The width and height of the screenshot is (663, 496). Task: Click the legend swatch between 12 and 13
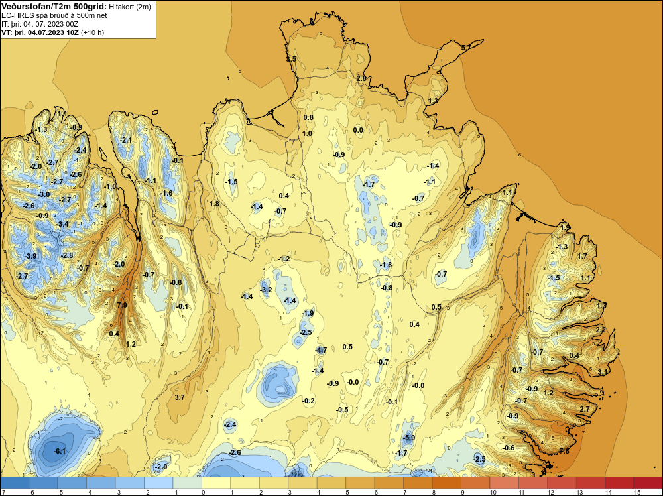tap(562, 483)
